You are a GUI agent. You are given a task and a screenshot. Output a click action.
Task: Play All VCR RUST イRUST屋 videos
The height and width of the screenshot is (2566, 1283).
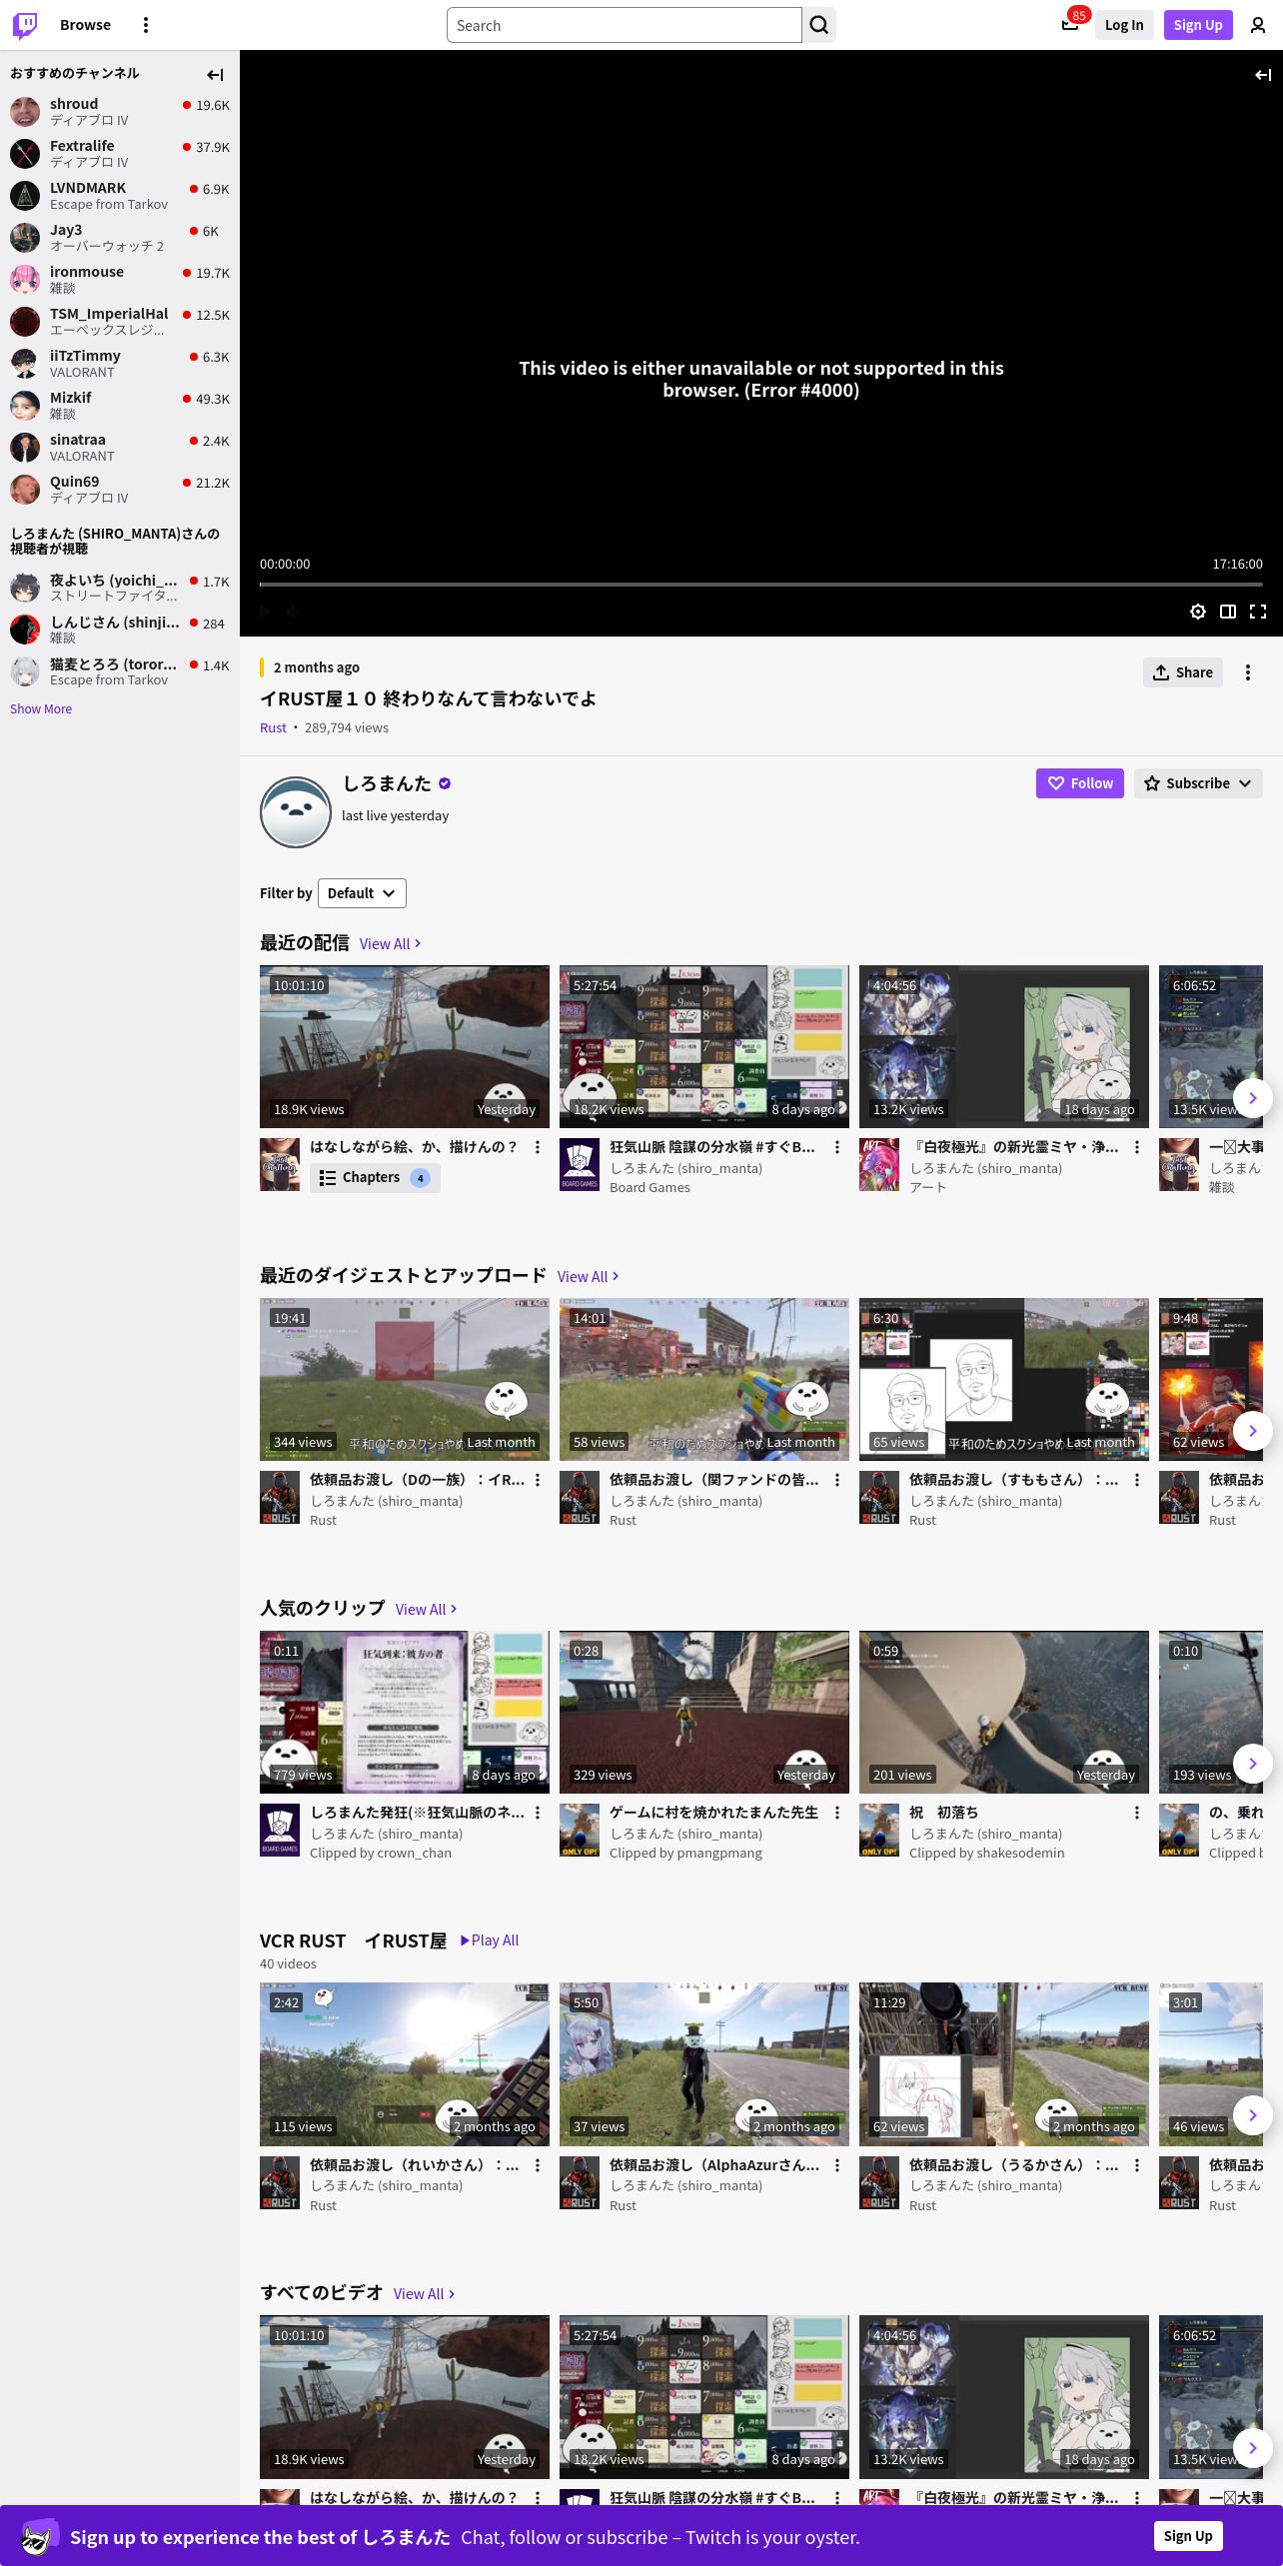490,1940
